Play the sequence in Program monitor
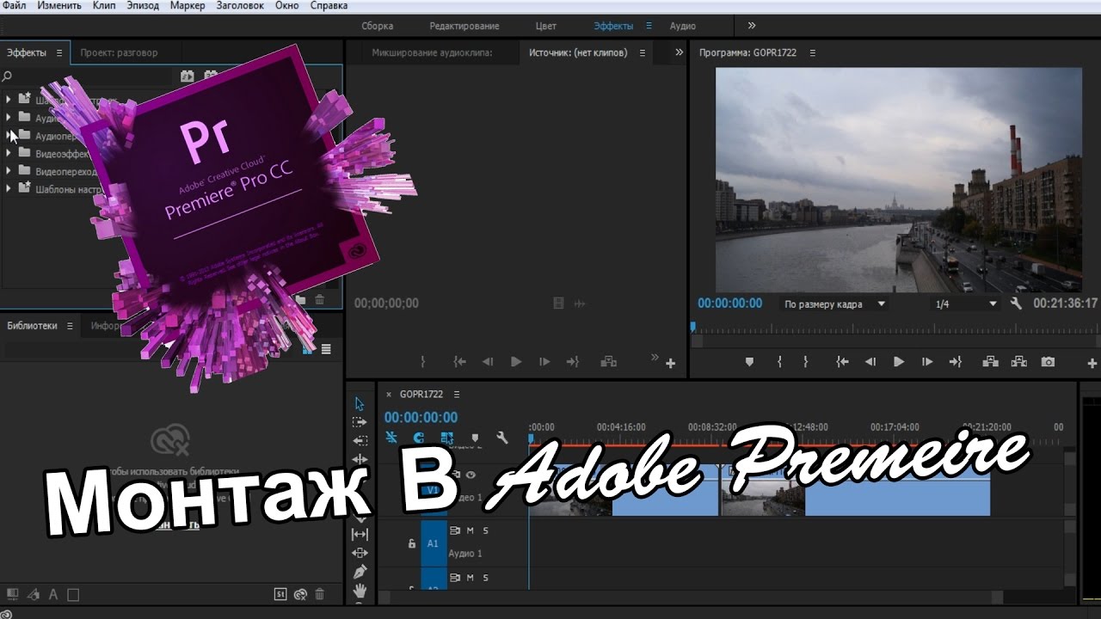This screenshot has height=619, width=1101. point(899,362)
